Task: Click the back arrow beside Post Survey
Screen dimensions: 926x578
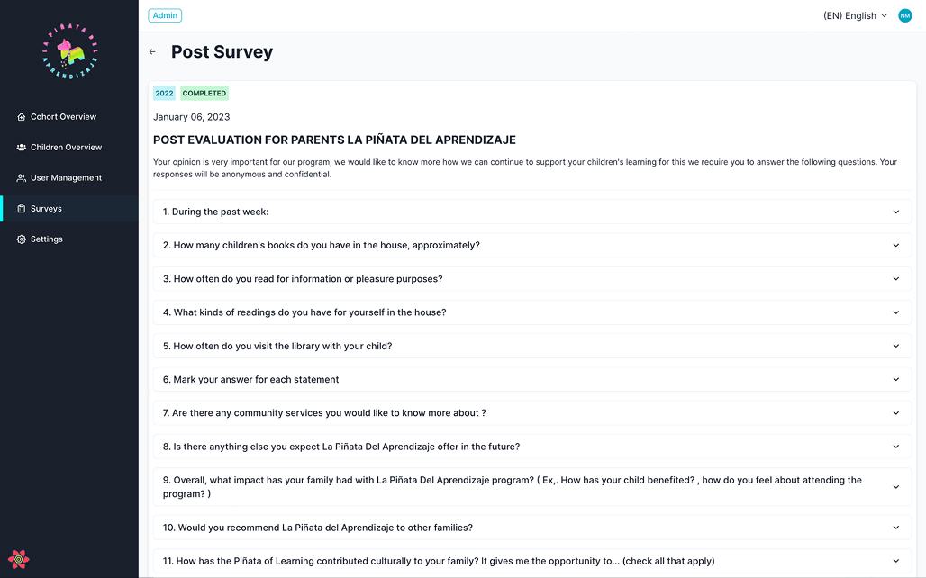Action: tap(152, 51)
